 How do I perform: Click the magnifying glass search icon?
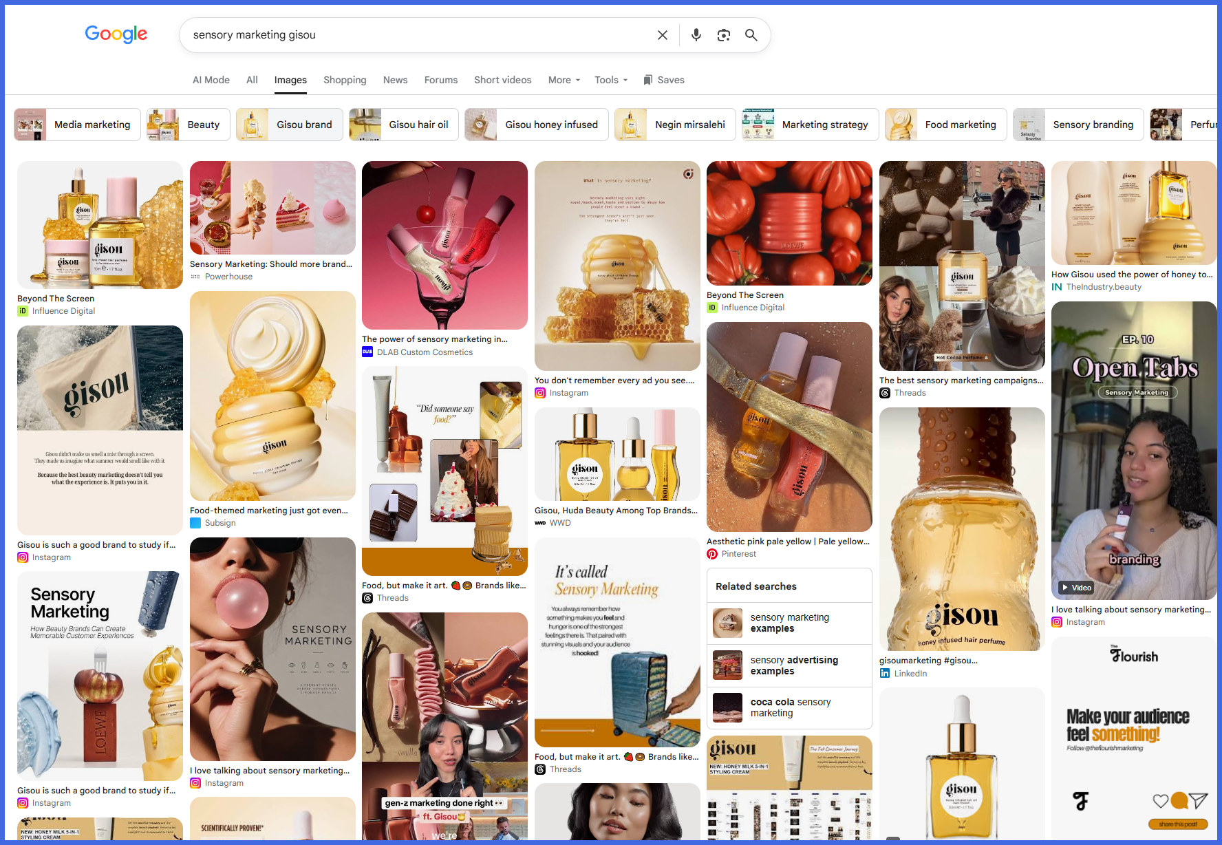click(x=751, y=35)
